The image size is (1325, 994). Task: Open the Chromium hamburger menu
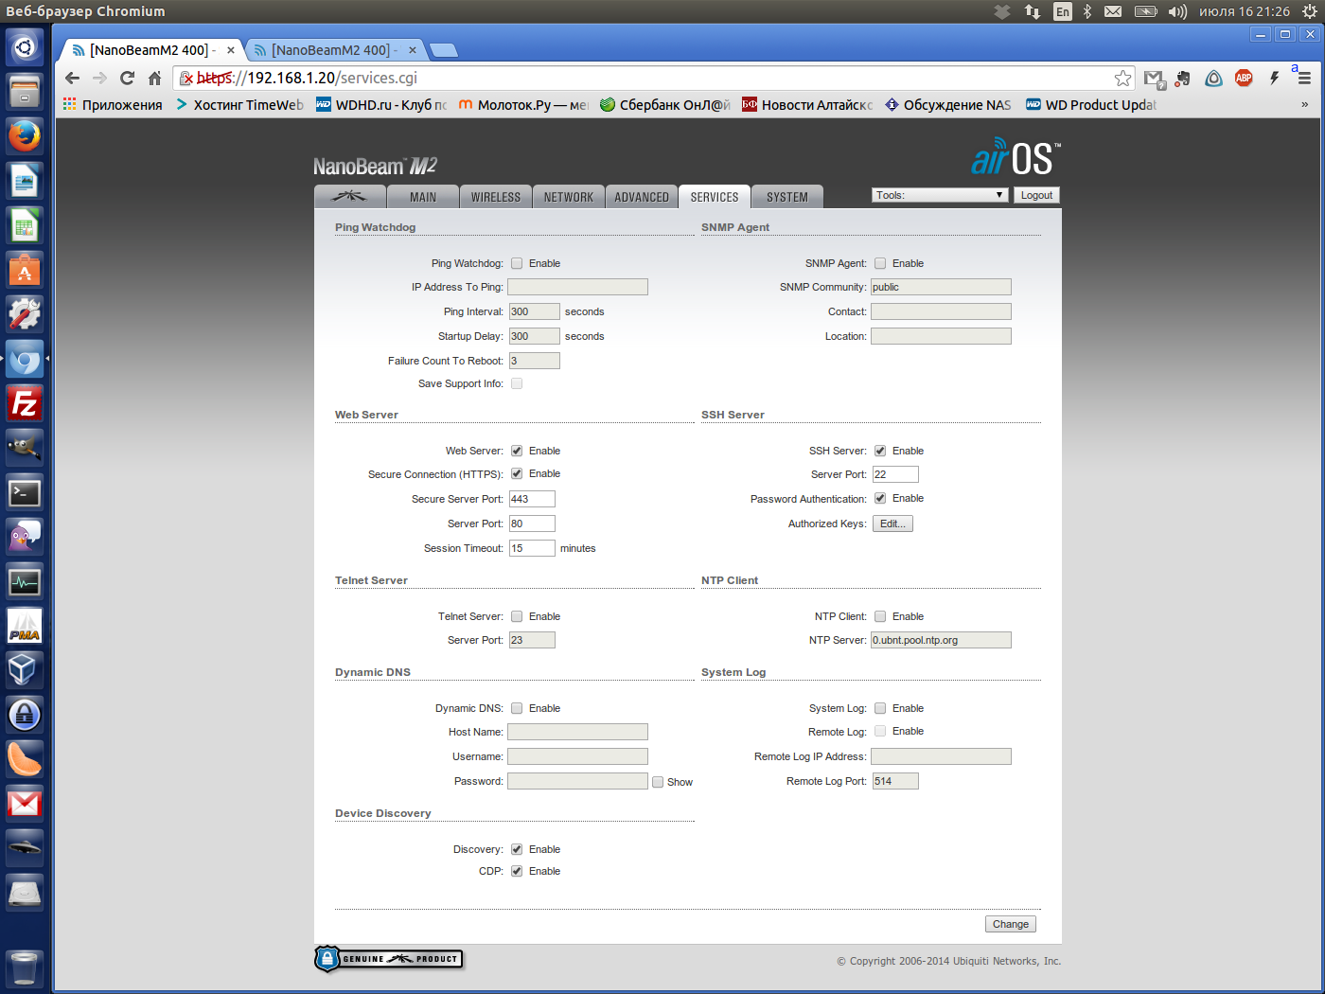[1304, 79]
